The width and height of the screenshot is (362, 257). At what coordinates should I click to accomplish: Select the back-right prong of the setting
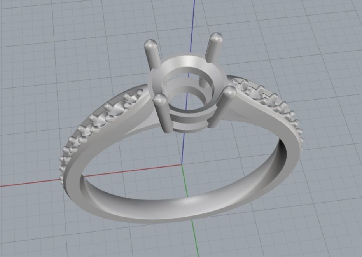(214, 47)
